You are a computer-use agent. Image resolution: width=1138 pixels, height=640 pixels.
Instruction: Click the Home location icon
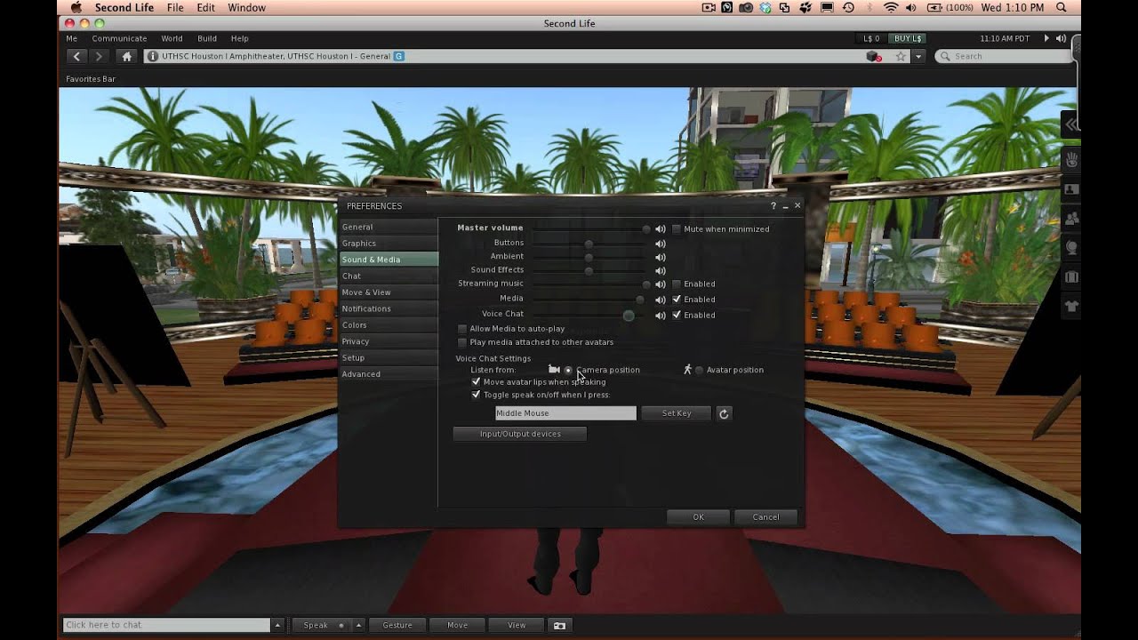click(x=126, y=56)
